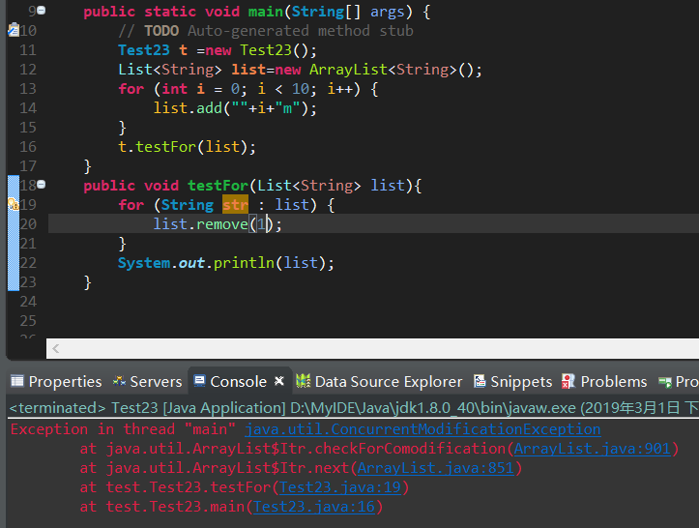The width and height of the screenshot is (699, 528).
Task: Click 'list.add(""+i+"m");' statement
Action: point(235,108)
